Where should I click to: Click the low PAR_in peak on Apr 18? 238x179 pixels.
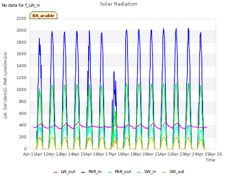pyautogui.click(x=114, y=72)
